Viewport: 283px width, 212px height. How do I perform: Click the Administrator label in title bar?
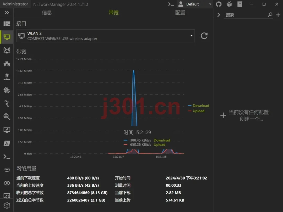15,4
